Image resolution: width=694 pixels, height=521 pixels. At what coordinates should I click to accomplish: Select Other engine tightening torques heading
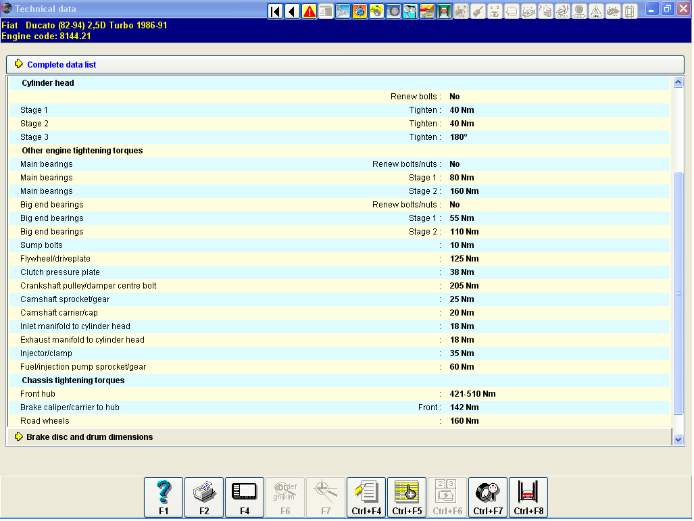(x=82, y=151)
